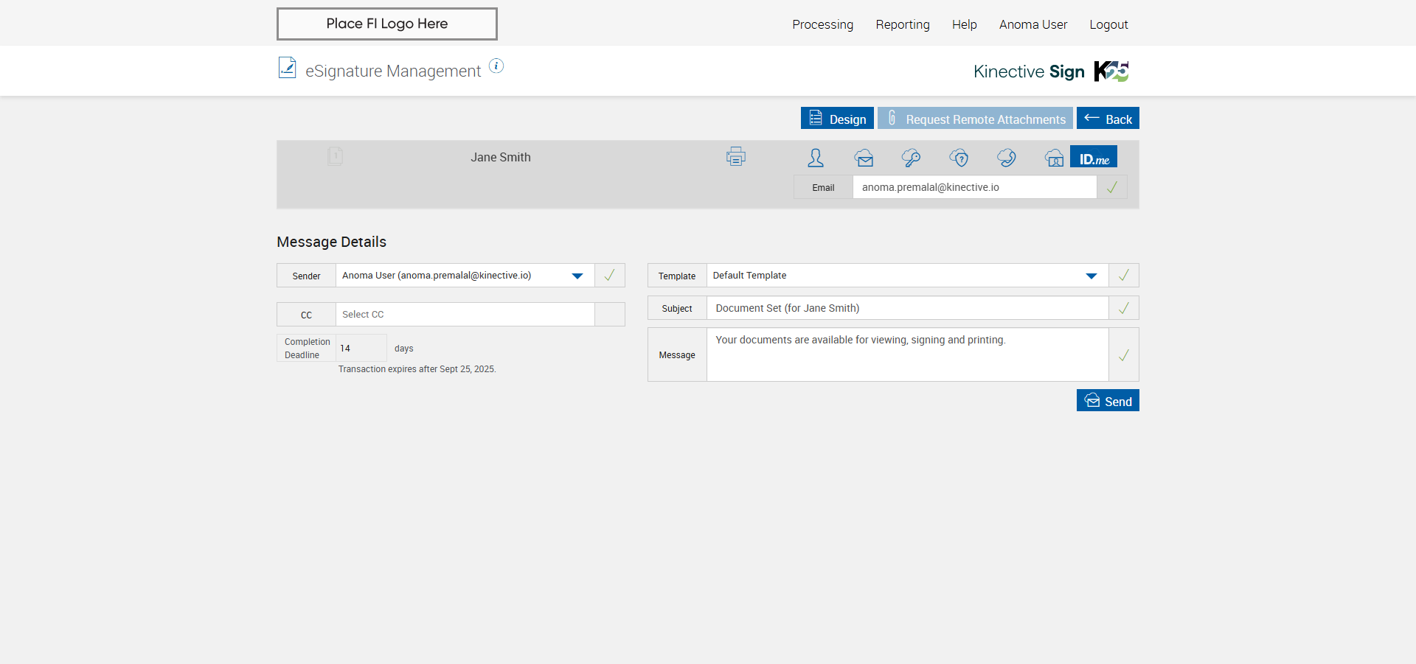1416x664 pixels.
Task: Click the printer icon beside Jane Smith
Action: point(735,157)
